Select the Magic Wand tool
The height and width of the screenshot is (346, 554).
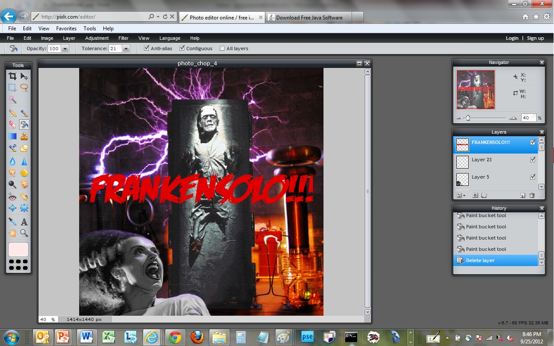(13, 99)
